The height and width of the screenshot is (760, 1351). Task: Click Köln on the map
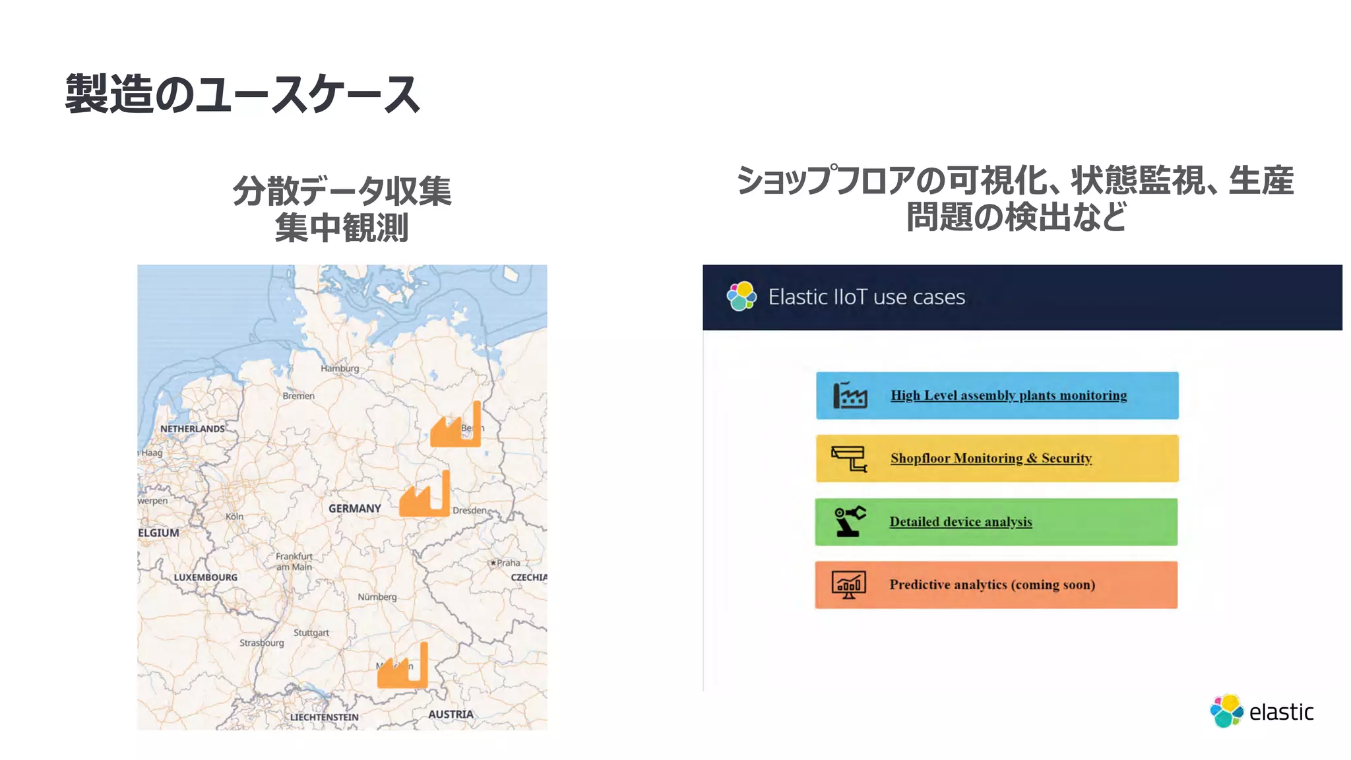point(234,517)
